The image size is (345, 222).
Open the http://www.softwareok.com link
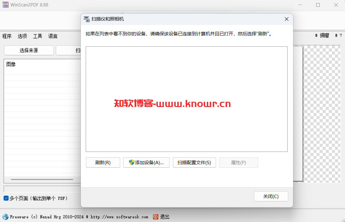tap(119, 217)
